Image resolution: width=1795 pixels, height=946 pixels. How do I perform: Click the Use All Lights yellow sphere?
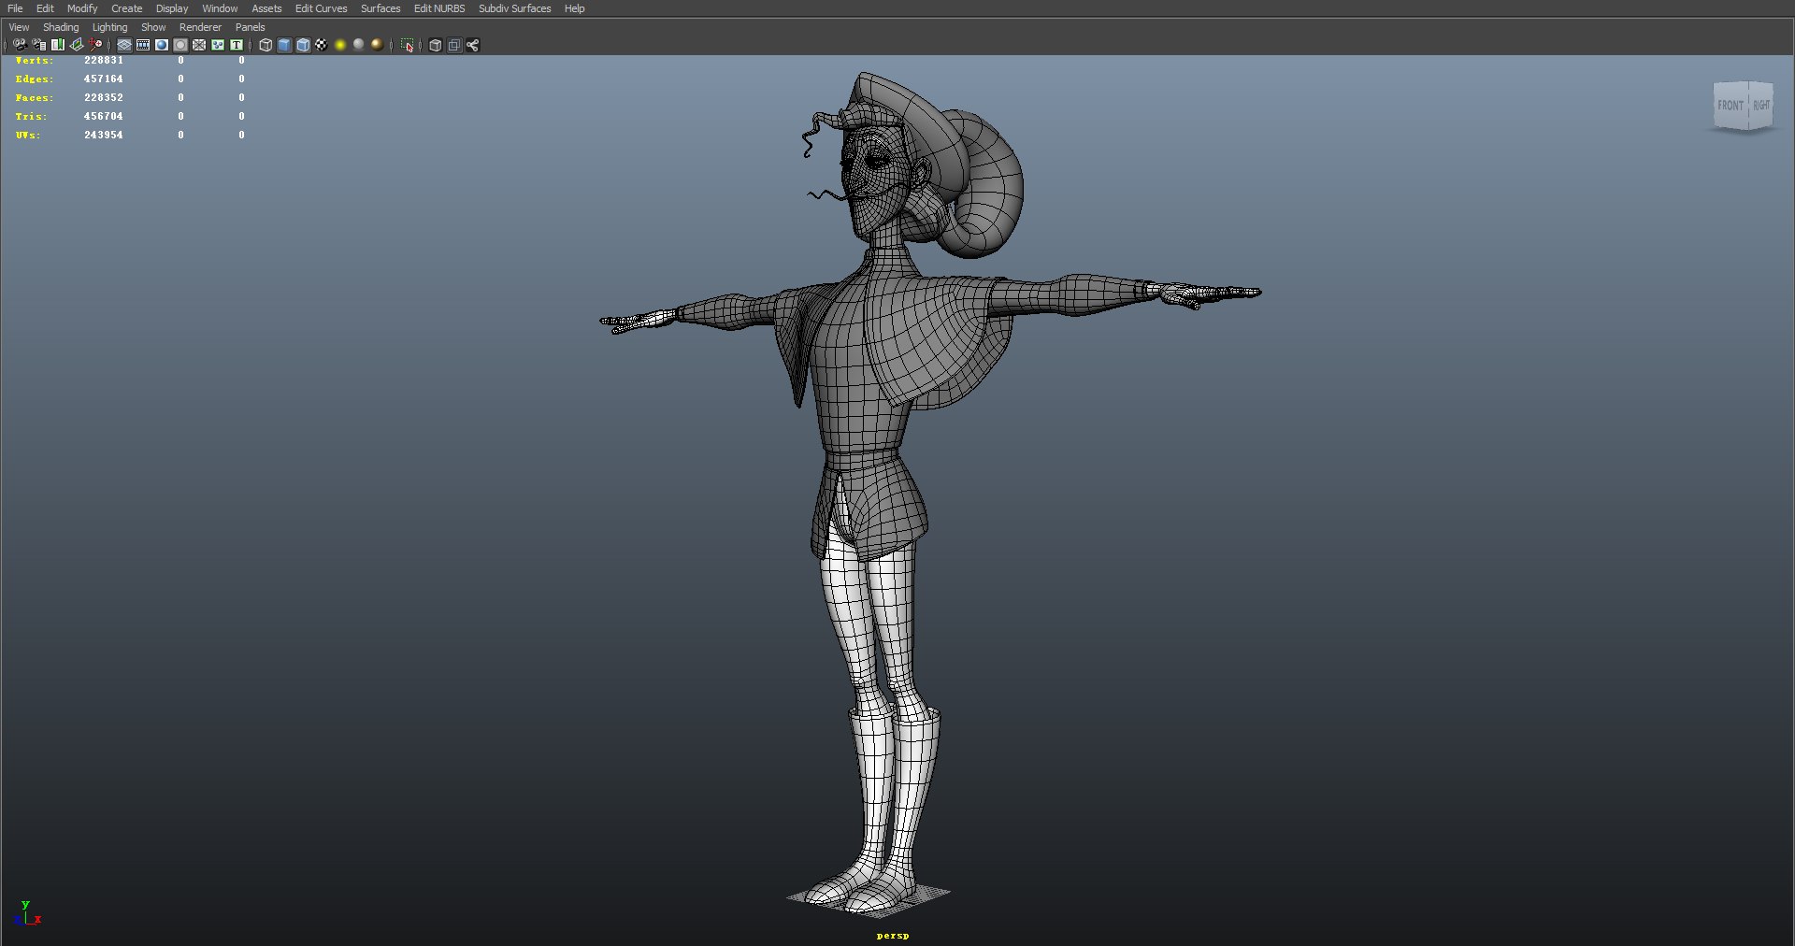[340, 45]
